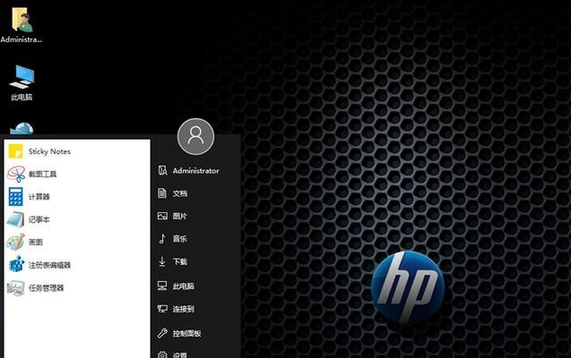Click the Administra... desktop icon label
571x358 pixels.
(x=22, y=39)
